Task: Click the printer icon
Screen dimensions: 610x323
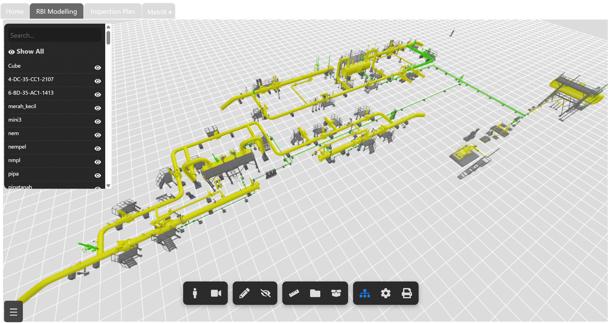Action: (x=407, y=293)
